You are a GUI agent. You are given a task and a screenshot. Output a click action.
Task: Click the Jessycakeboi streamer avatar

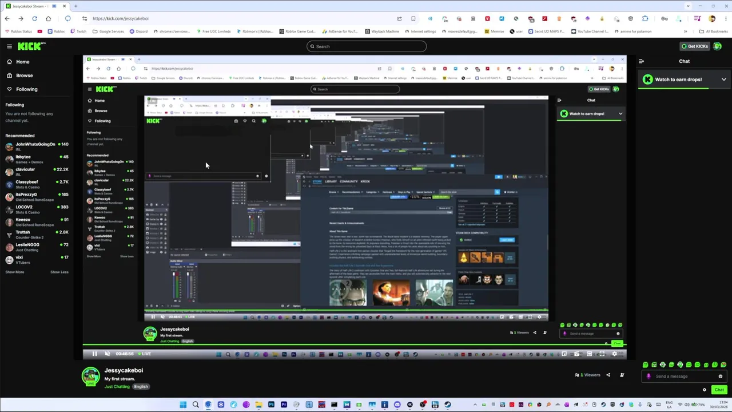90,377
